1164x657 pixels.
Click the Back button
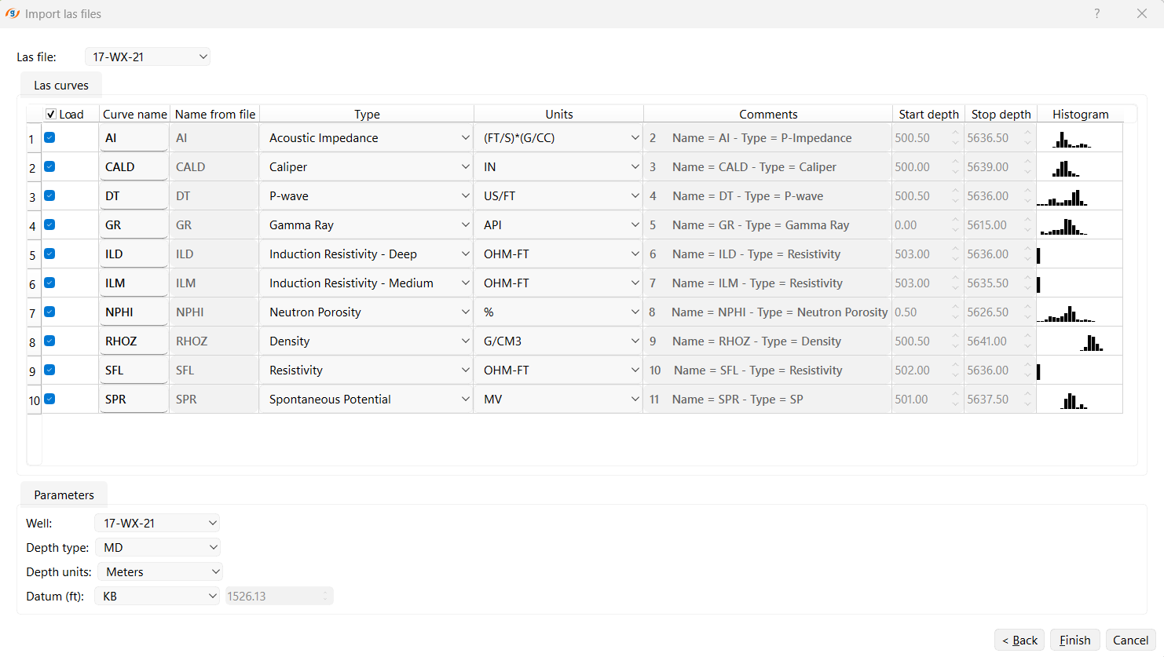click(x=1019, y=640)
